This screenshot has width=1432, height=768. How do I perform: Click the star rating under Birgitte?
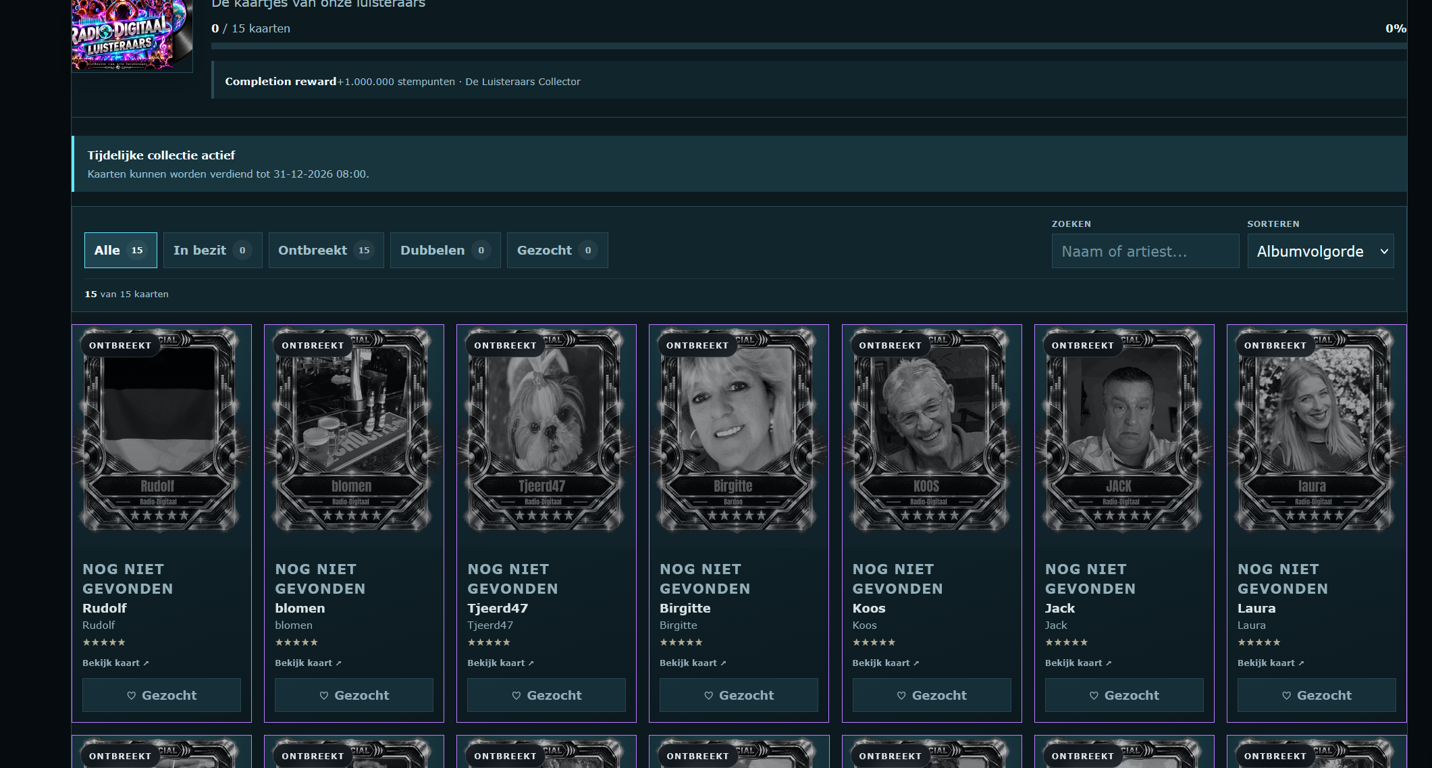click(681, 642)
